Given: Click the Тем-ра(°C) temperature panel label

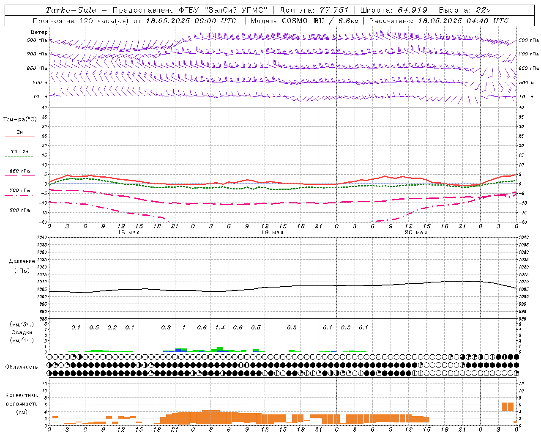Looking at the screenshot, I should (x=20, y=120).
